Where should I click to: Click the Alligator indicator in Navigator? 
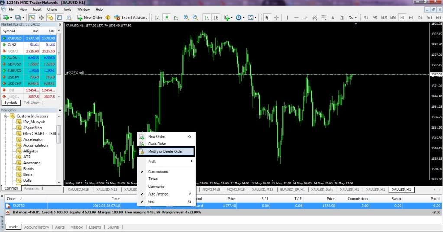(30, 151)
